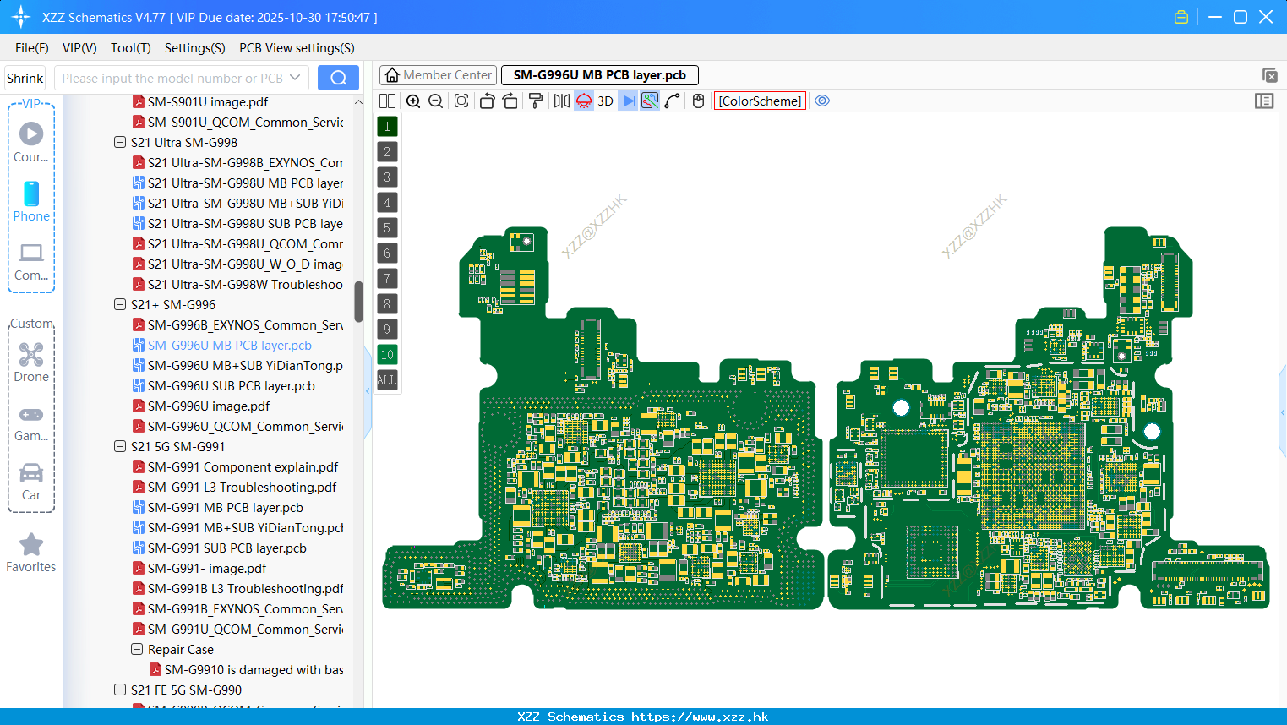Collapse the Repair Case folder
1287x725 pixels.
coord(137,649)
